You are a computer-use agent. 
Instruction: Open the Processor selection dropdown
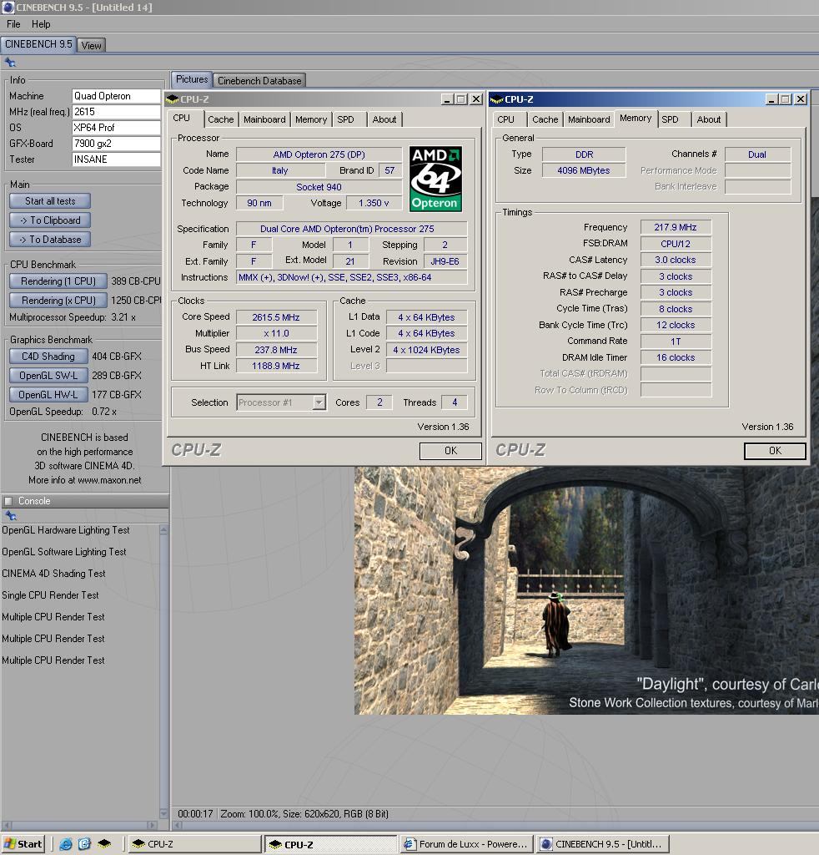[x=319, y=402]
